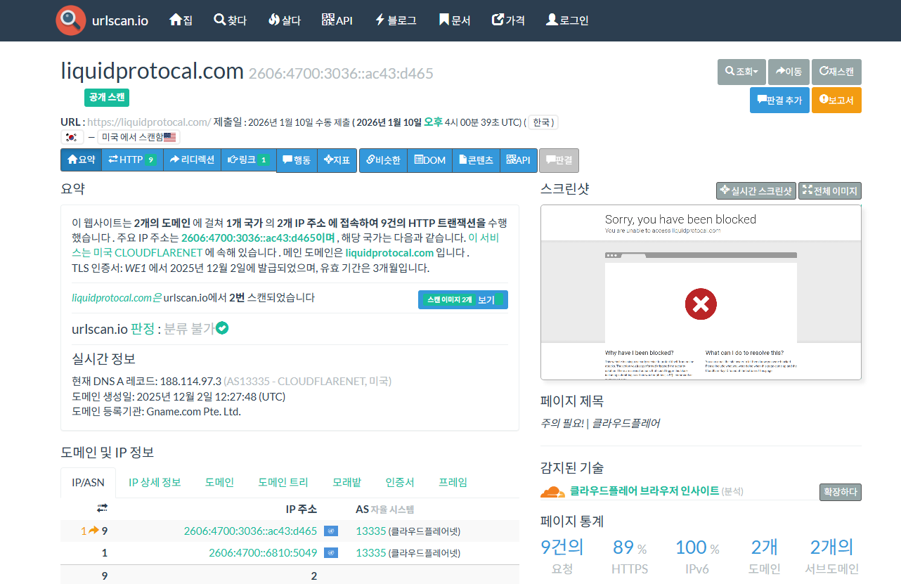Switch to the DOM tab
Screen dimensions: 901x584
point(429,160)
